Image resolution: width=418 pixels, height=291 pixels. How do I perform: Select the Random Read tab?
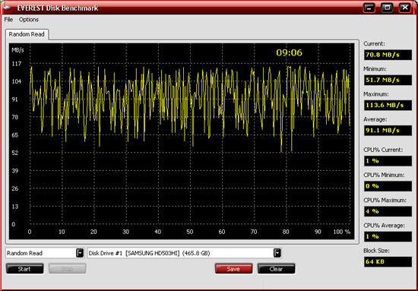click(x=27, y=34)
